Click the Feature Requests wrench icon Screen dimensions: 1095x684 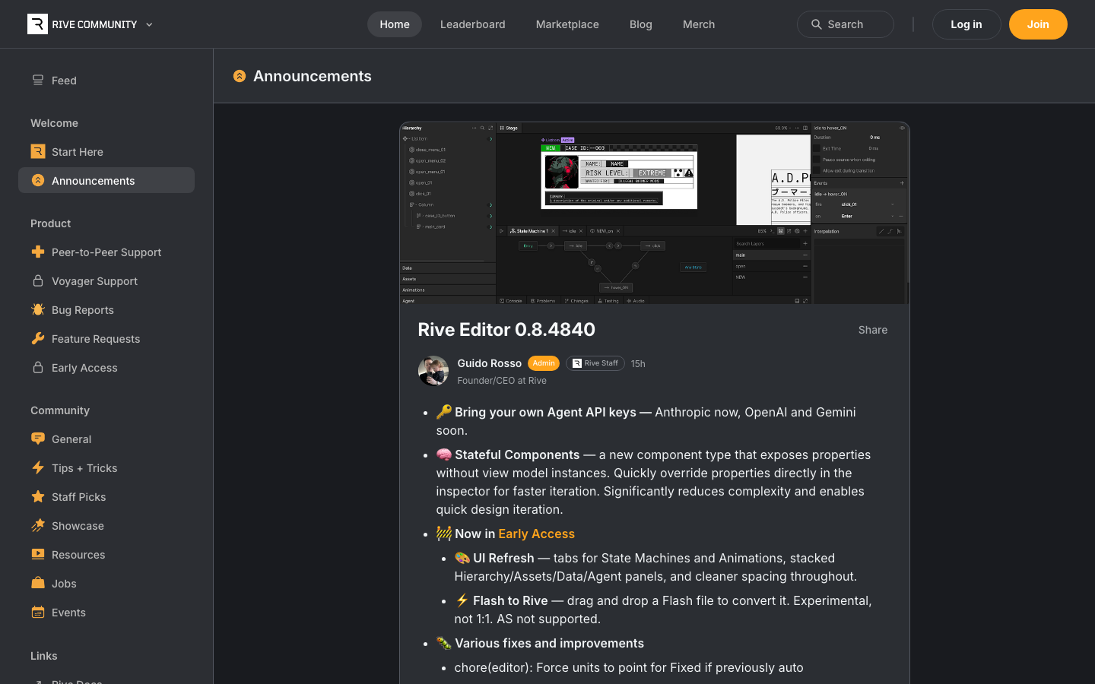[38, 338]
